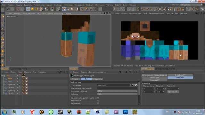Toggle visibility dots for the Left arm object

(20, 88)
